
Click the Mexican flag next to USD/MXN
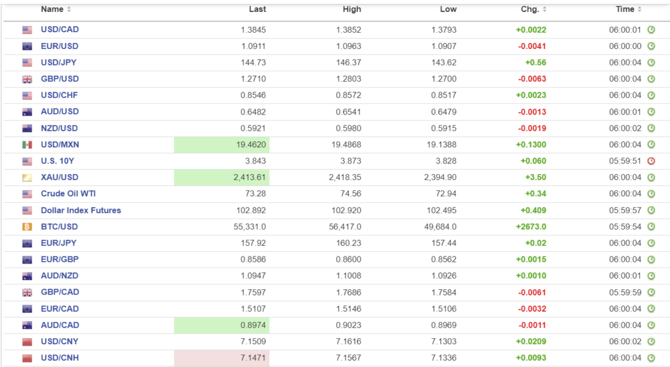tap(27, 145)
